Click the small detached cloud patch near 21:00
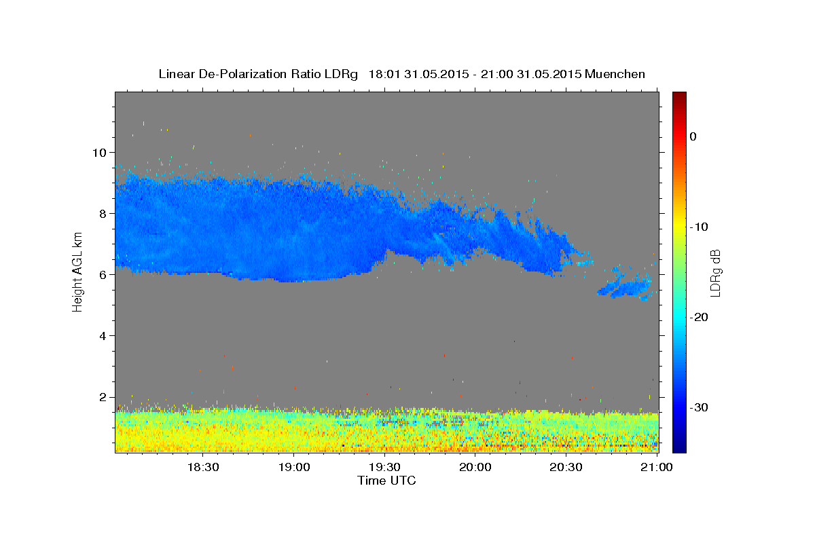This screenshot has width=815, height=543. click(x=626, y=285)
